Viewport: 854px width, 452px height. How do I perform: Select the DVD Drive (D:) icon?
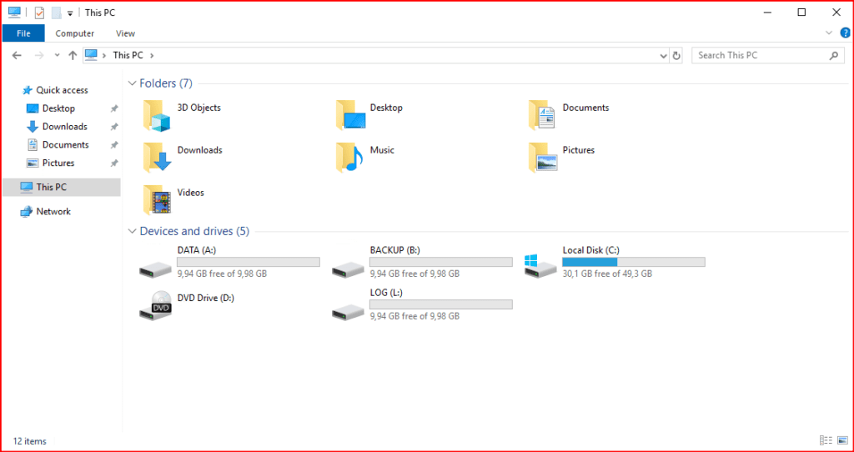pyautogui.click(x=156, y=306)
